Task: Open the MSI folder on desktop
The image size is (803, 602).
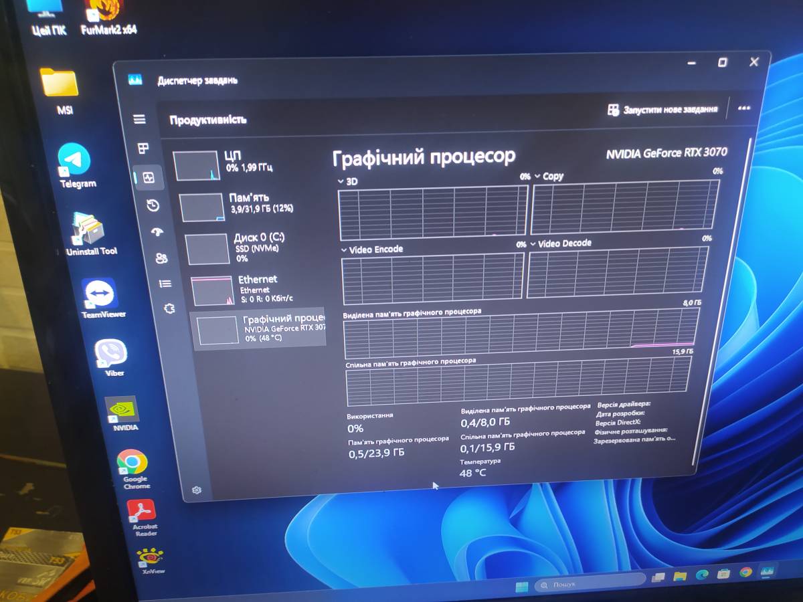Action: click(x=62, y=91)
